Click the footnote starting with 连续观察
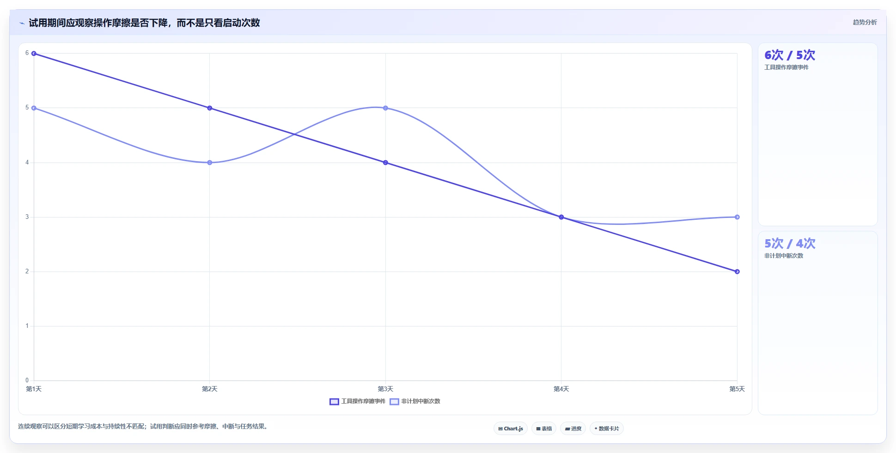This screenshot has width=896, height=453. [x=144, y=427]
